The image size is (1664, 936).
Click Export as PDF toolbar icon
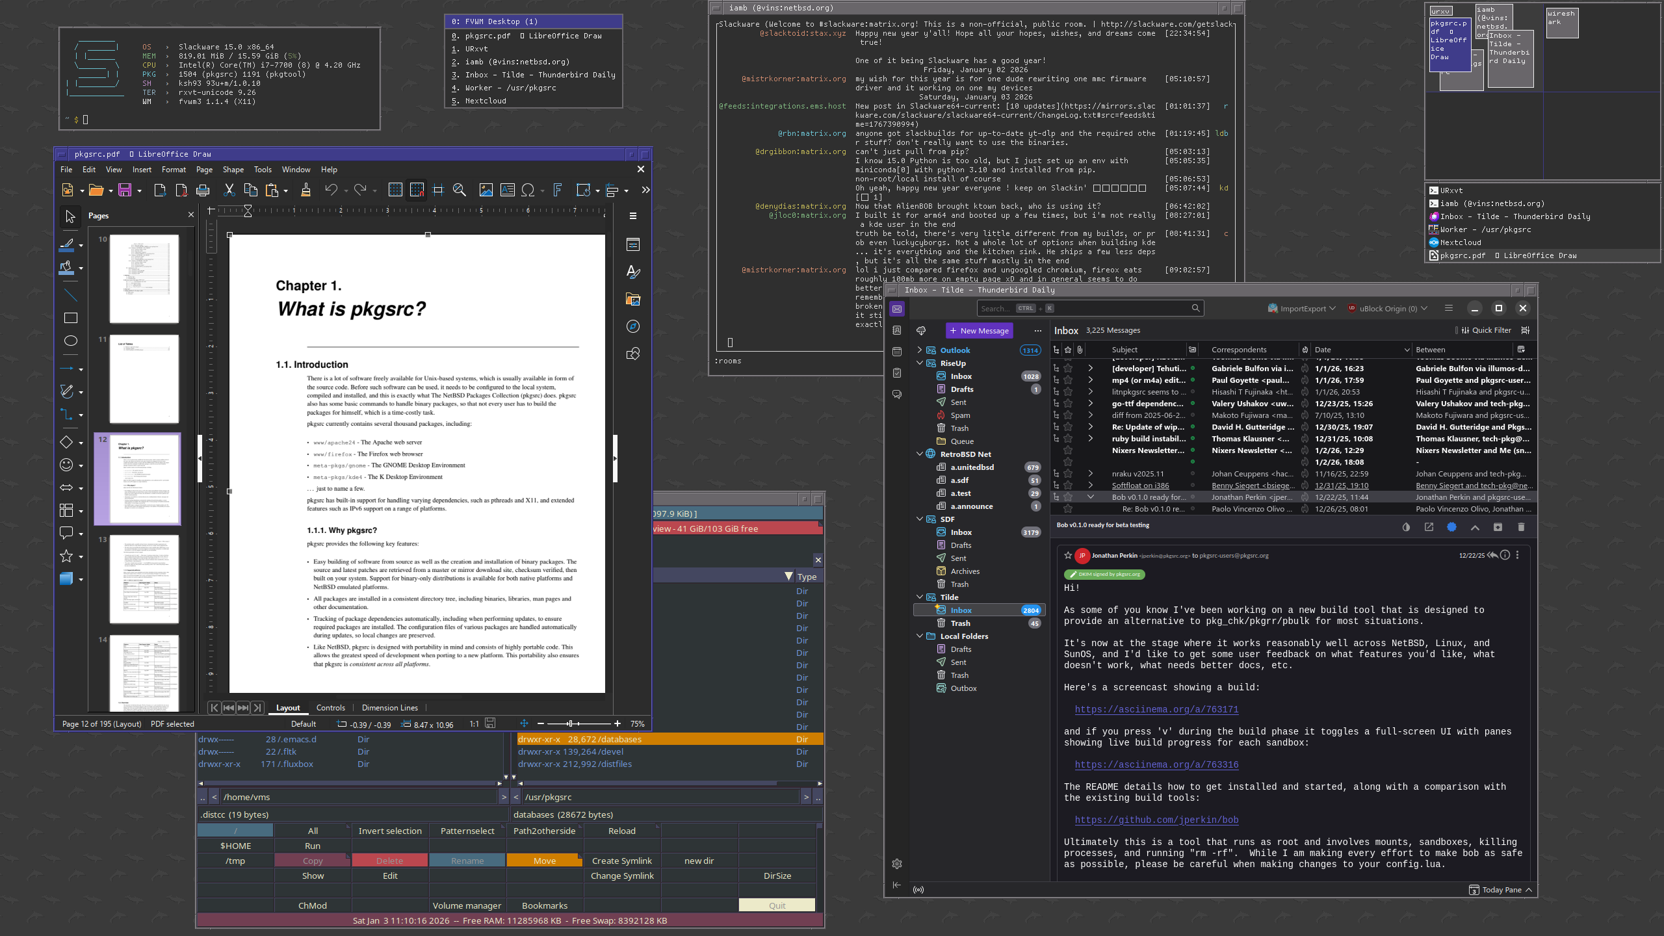[181, 190]
